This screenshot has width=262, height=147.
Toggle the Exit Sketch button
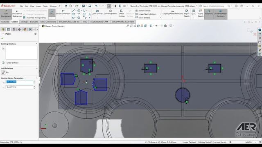(x=52, y=12)
